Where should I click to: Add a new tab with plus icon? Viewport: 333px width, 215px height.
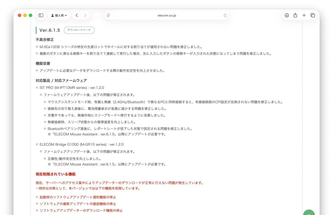click(304, 15)
